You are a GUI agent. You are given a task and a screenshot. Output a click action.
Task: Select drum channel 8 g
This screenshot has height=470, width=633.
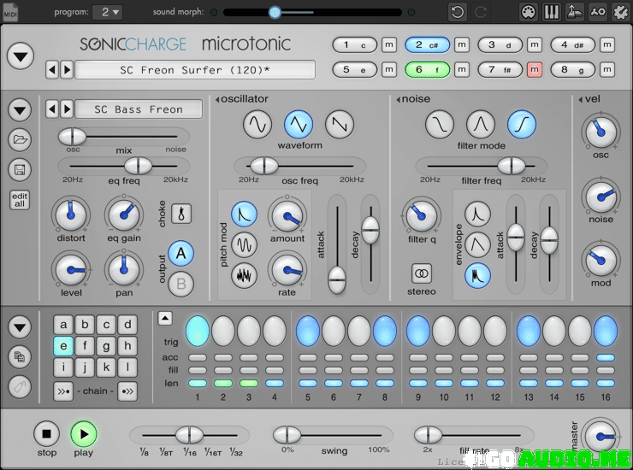tap(573, 69)
